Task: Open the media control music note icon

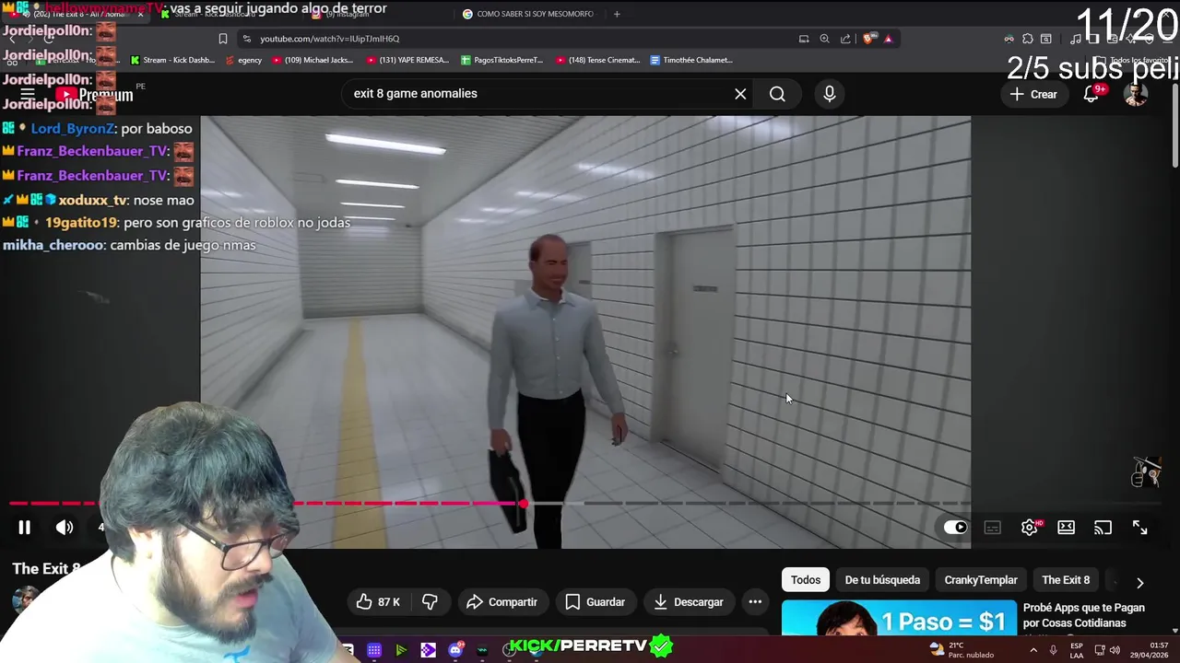Action: (x=1076, y=39)
